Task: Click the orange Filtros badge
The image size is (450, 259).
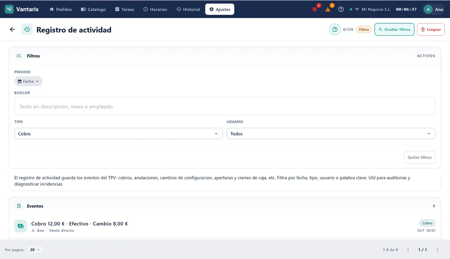Action: click(x=364, y=29)
